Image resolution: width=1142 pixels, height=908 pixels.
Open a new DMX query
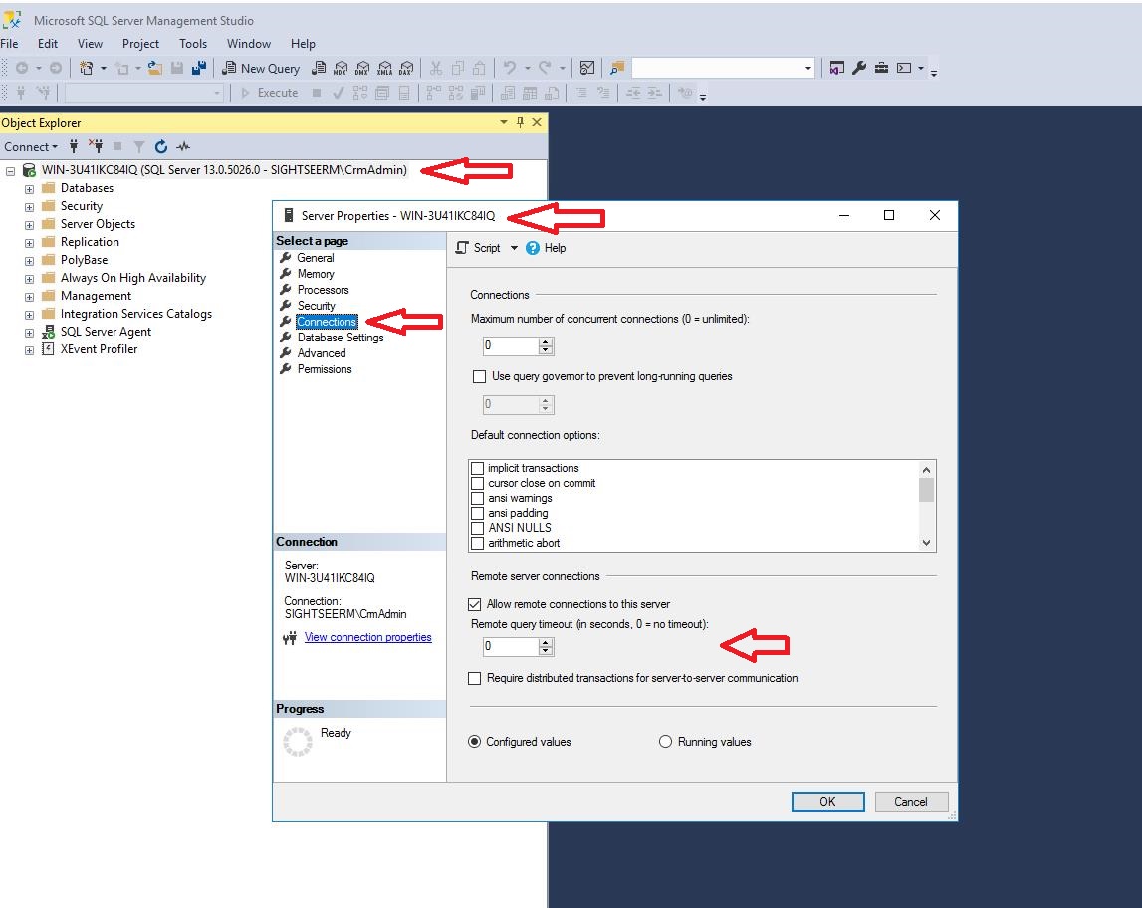pyautogui.click(x=362, y=68)
